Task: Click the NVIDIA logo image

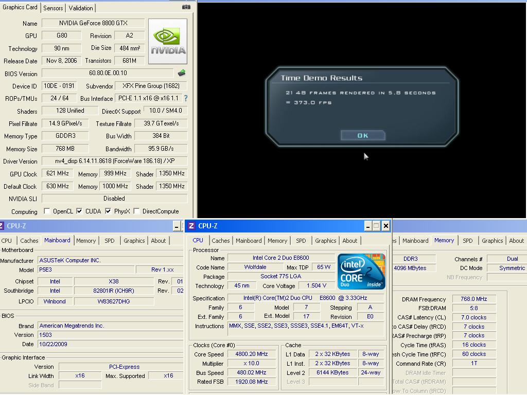Action: (x=168, y=41)
